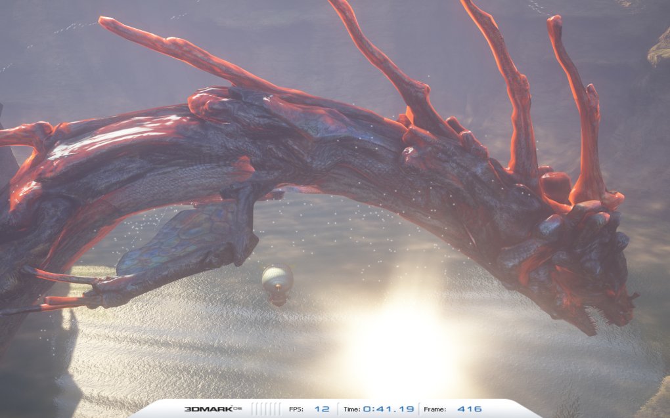The height and width of the screenshot is (418, 670).
Task: Click the "Frame:" label
Action: point(435,409)
